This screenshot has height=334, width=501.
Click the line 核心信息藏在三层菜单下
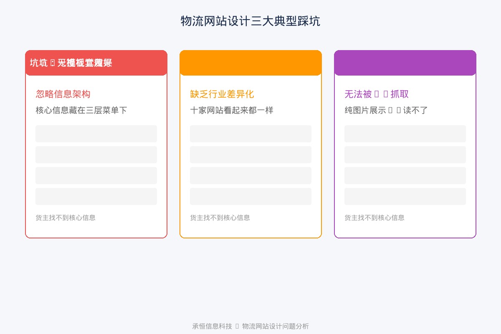[81, 110]
